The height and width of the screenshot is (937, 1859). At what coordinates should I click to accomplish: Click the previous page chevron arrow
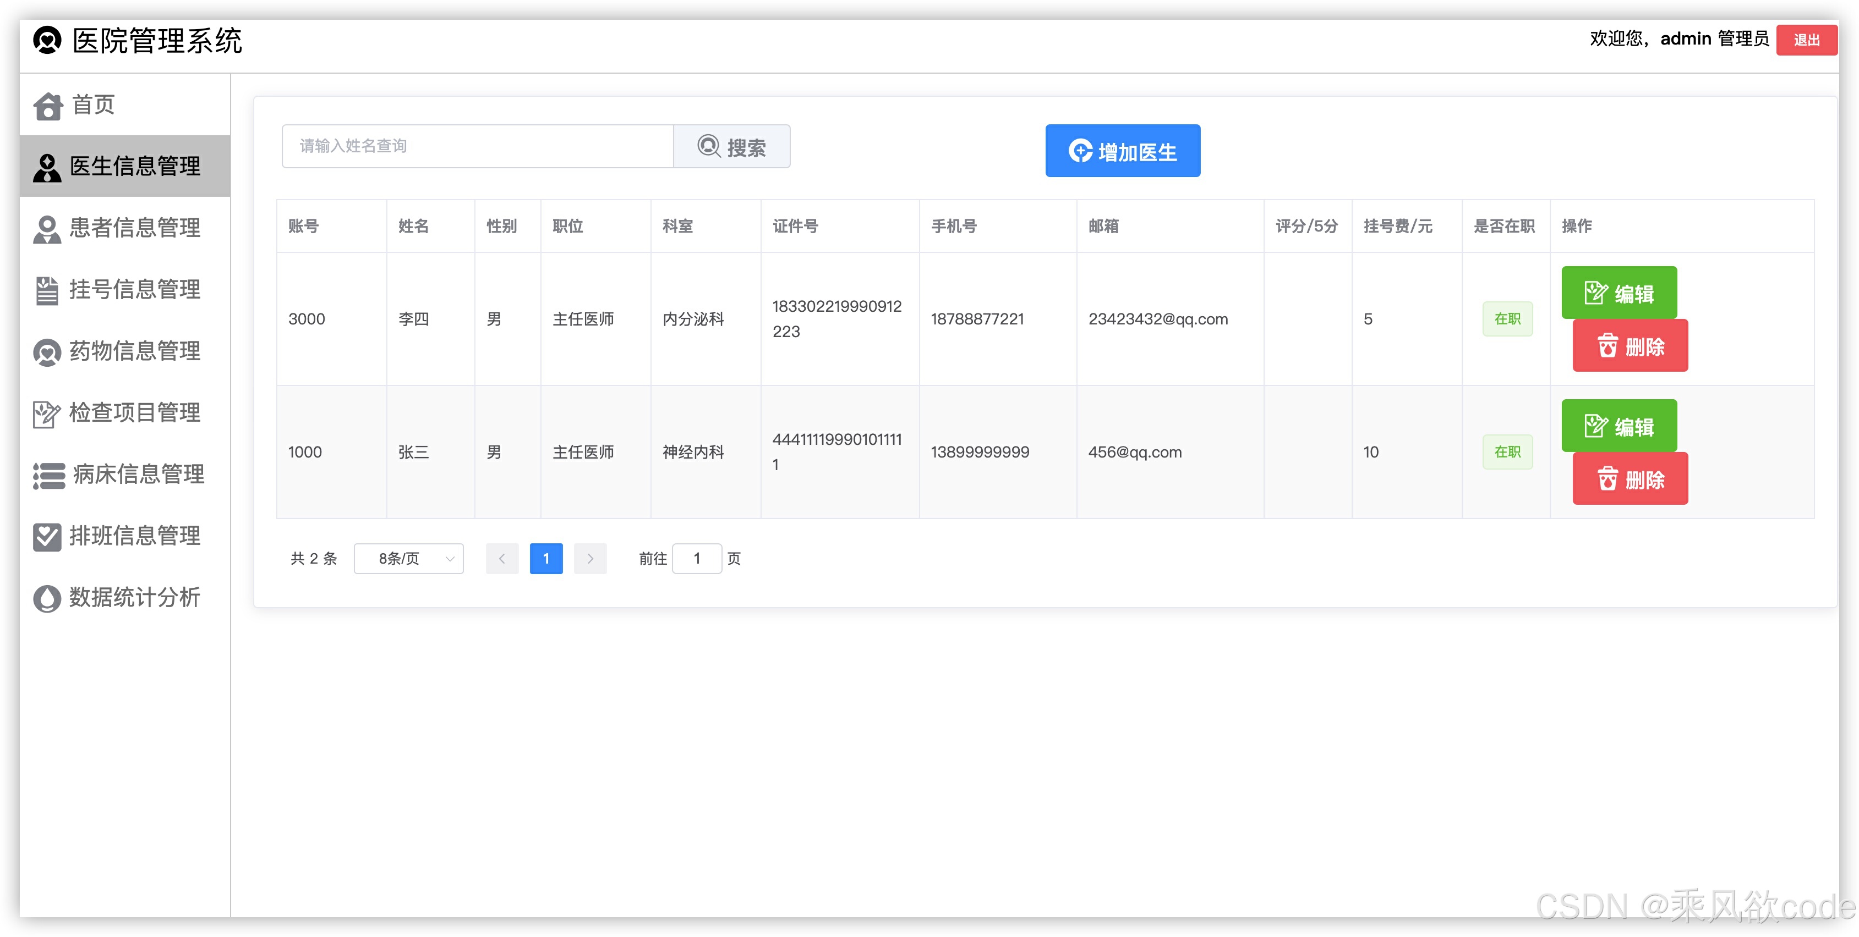tap(502, 558)
